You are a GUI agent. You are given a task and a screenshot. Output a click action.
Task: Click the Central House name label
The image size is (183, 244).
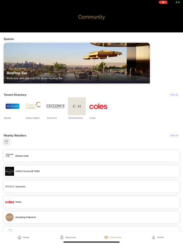point(76,118)
